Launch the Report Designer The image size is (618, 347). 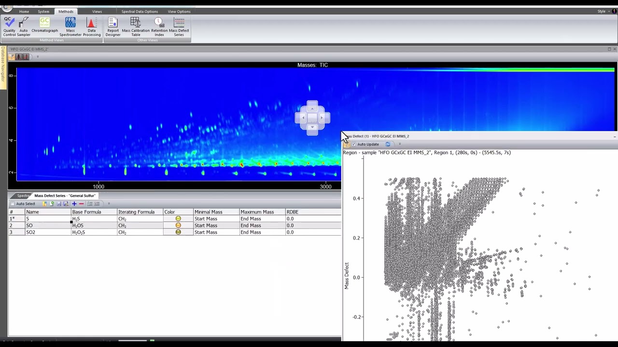113,27
